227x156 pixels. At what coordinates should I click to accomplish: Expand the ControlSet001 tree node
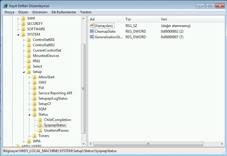24,40
